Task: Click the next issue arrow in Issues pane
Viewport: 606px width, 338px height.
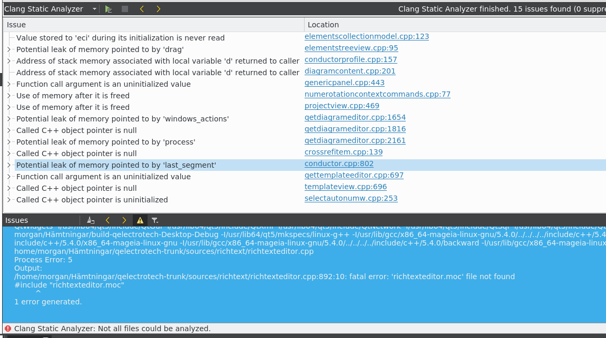Action: point(124,220)
